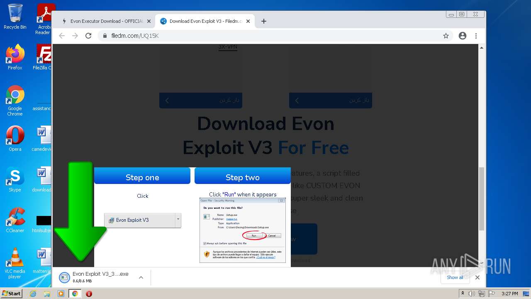Select the FileZilla Client desktop icon

(x=43, y=57)
